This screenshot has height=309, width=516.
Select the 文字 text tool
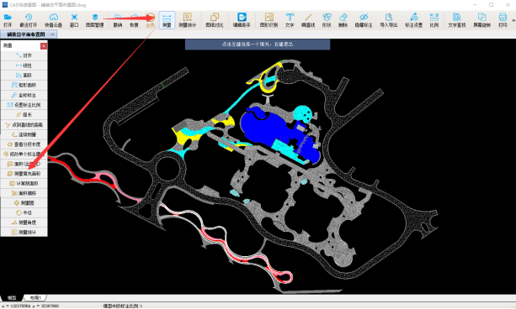(290, 20)
